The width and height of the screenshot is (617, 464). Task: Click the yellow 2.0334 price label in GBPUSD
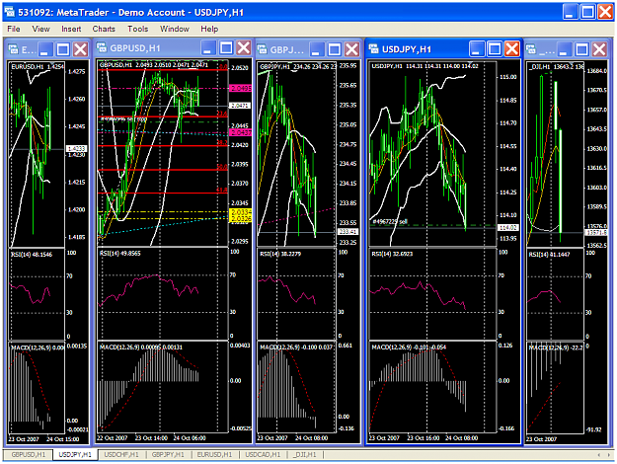point(241,212)
